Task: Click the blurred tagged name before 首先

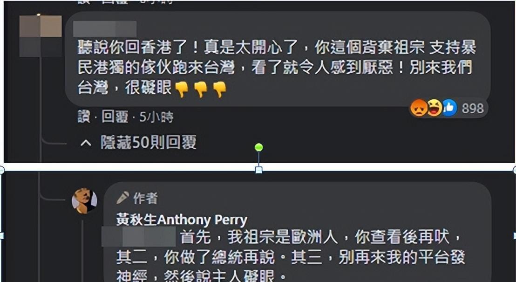Action: (138, 236)
